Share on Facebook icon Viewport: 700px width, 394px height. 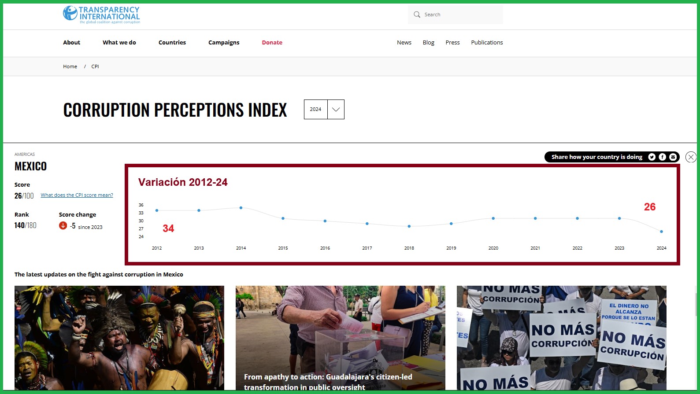click(663, 157)
